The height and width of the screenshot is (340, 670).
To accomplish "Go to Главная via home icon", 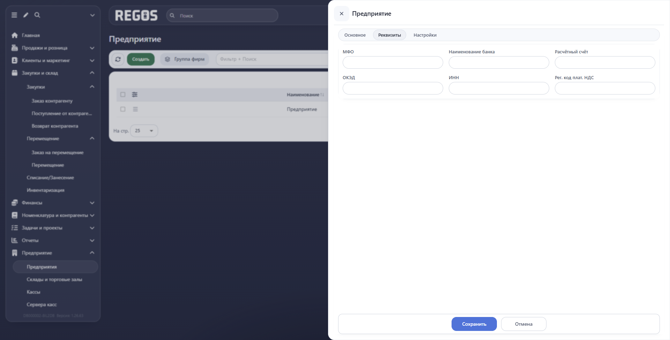I will point(15,35).
